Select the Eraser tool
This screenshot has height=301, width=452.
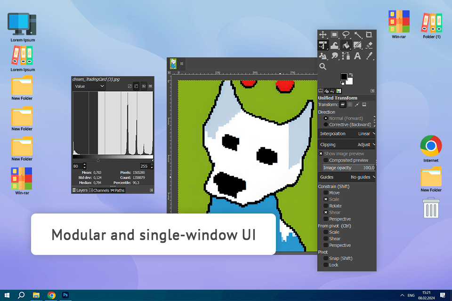click(x=369, y=45)
